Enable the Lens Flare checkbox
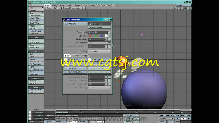219x123 pixels. tap(65, 69)
